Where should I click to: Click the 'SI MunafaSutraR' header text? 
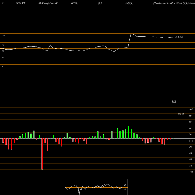coord(48,3)
